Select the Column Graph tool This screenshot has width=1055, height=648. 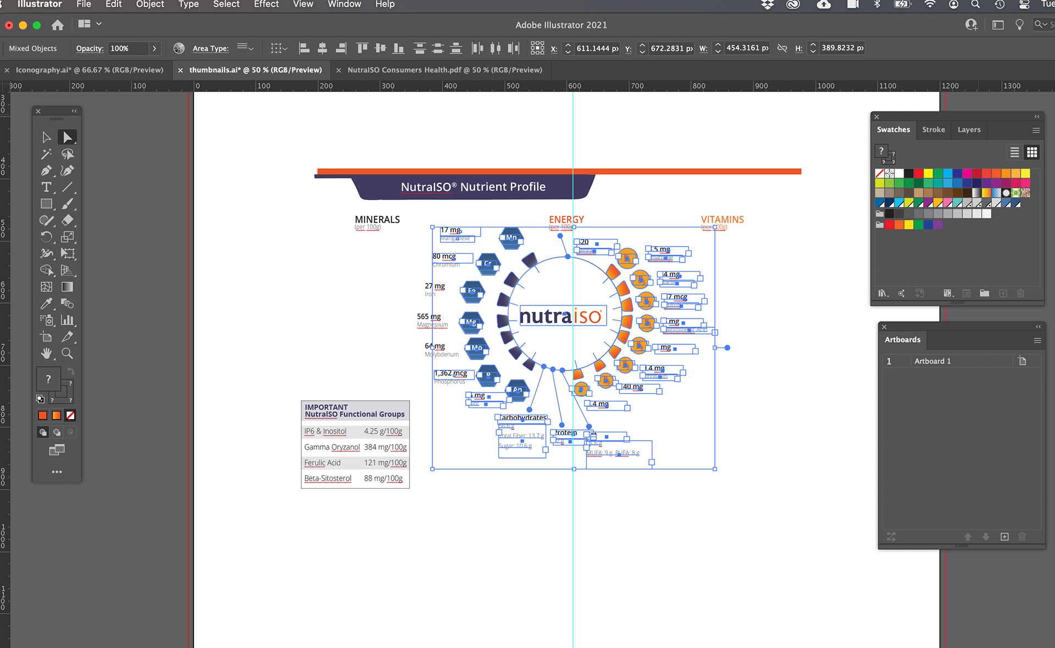(x=68, y=320)
